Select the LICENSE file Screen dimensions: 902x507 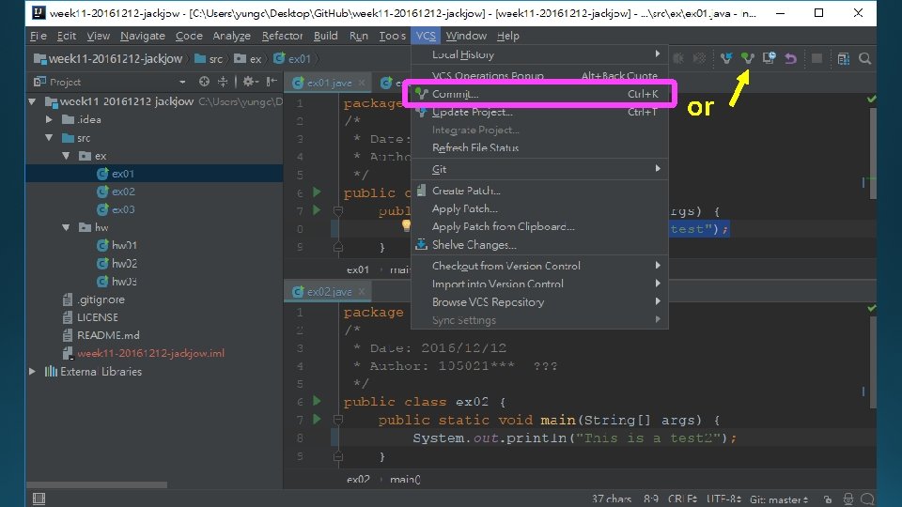(90, 317)
